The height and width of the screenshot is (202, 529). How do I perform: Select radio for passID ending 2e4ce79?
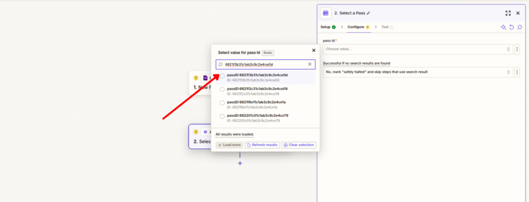(222, 117)
